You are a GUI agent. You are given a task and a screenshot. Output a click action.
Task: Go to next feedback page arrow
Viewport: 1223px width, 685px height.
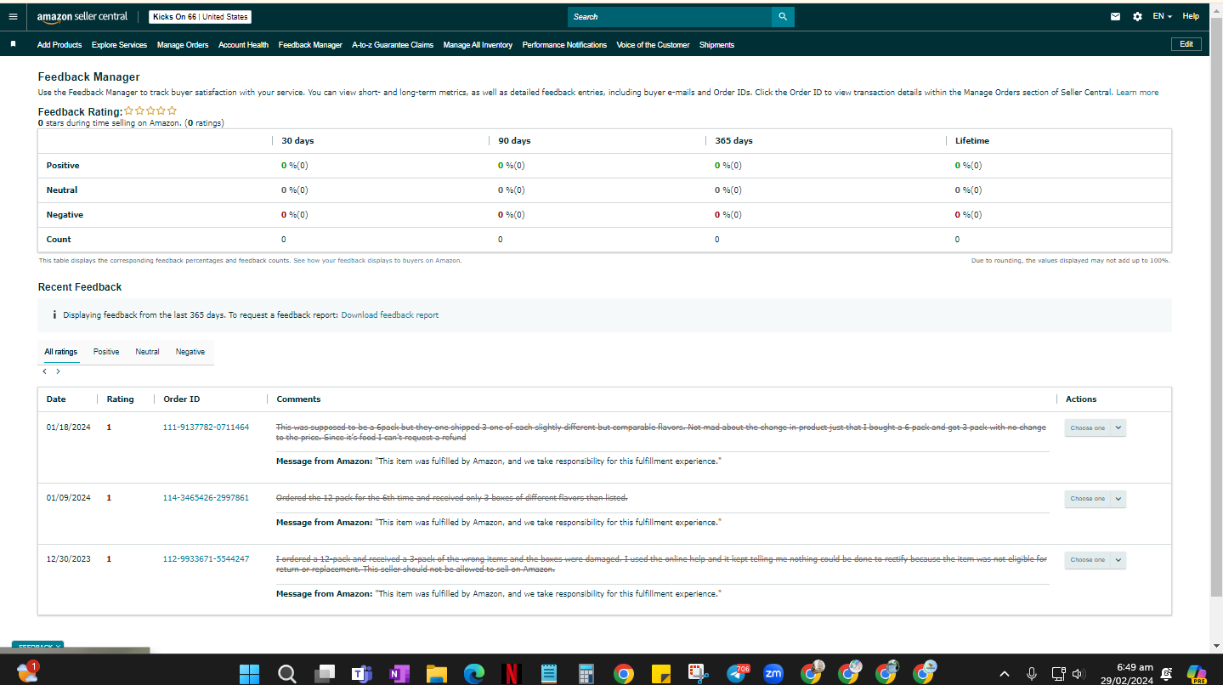[58, 371]
